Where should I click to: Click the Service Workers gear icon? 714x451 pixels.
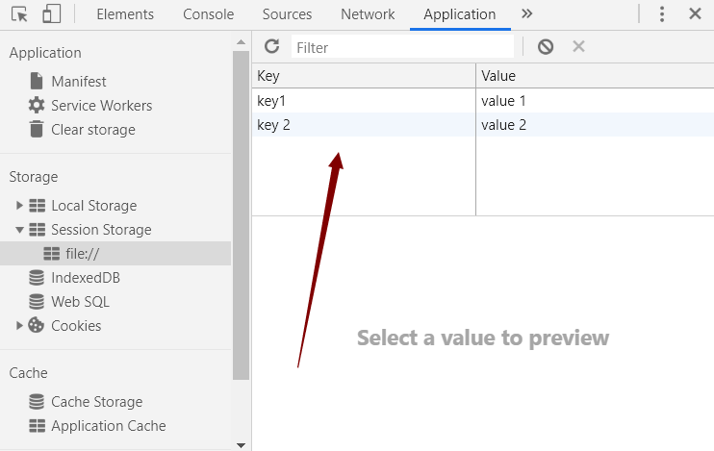(x=37, y=106)
